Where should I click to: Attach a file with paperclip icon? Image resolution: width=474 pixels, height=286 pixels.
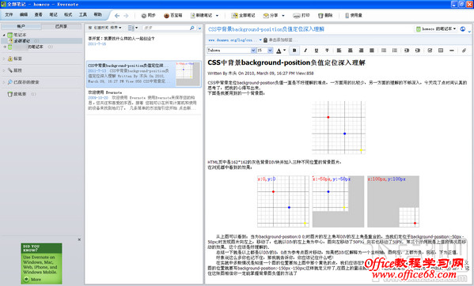[x=464, y=51]
